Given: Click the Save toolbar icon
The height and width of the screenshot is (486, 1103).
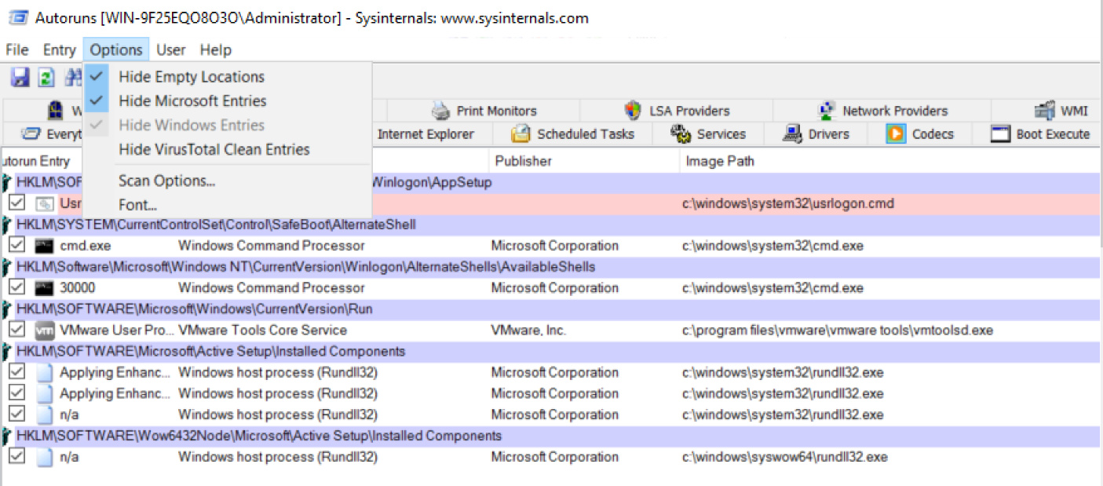Looking at the screenshot, I should coord(20,77).
